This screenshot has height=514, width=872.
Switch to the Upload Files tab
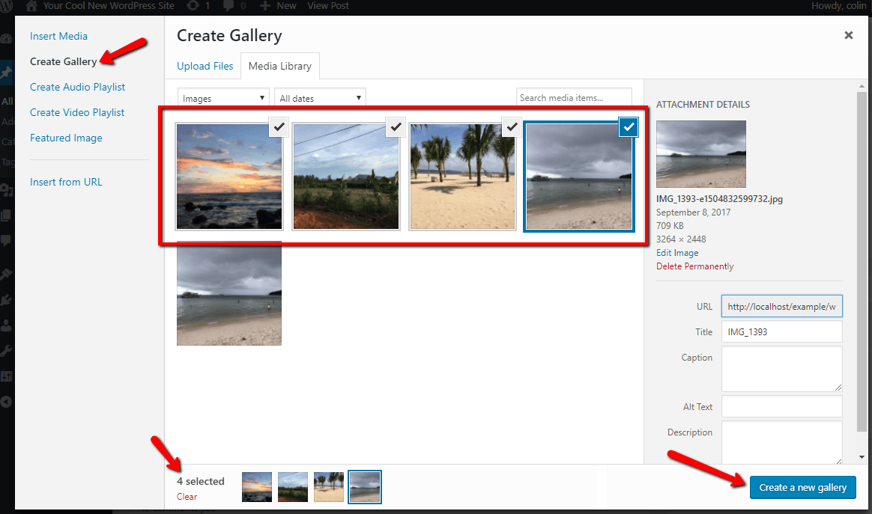pos(205,66)
